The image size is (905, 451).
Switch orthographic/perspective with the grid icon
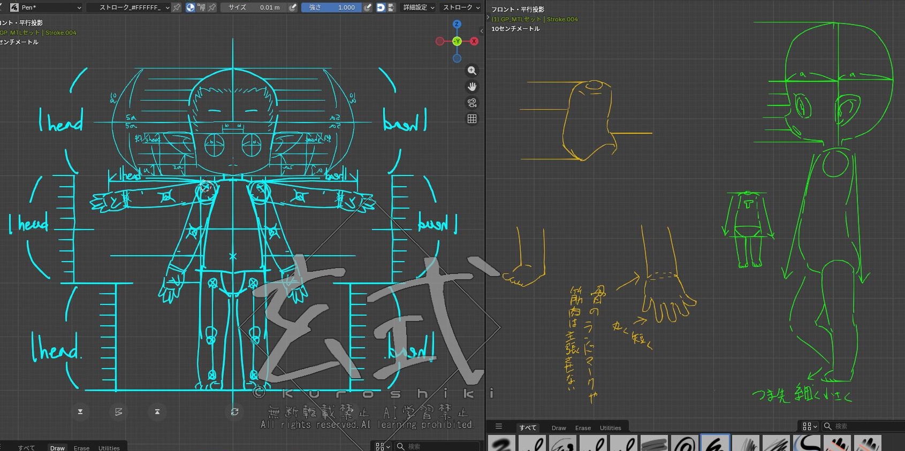[471, 119]
